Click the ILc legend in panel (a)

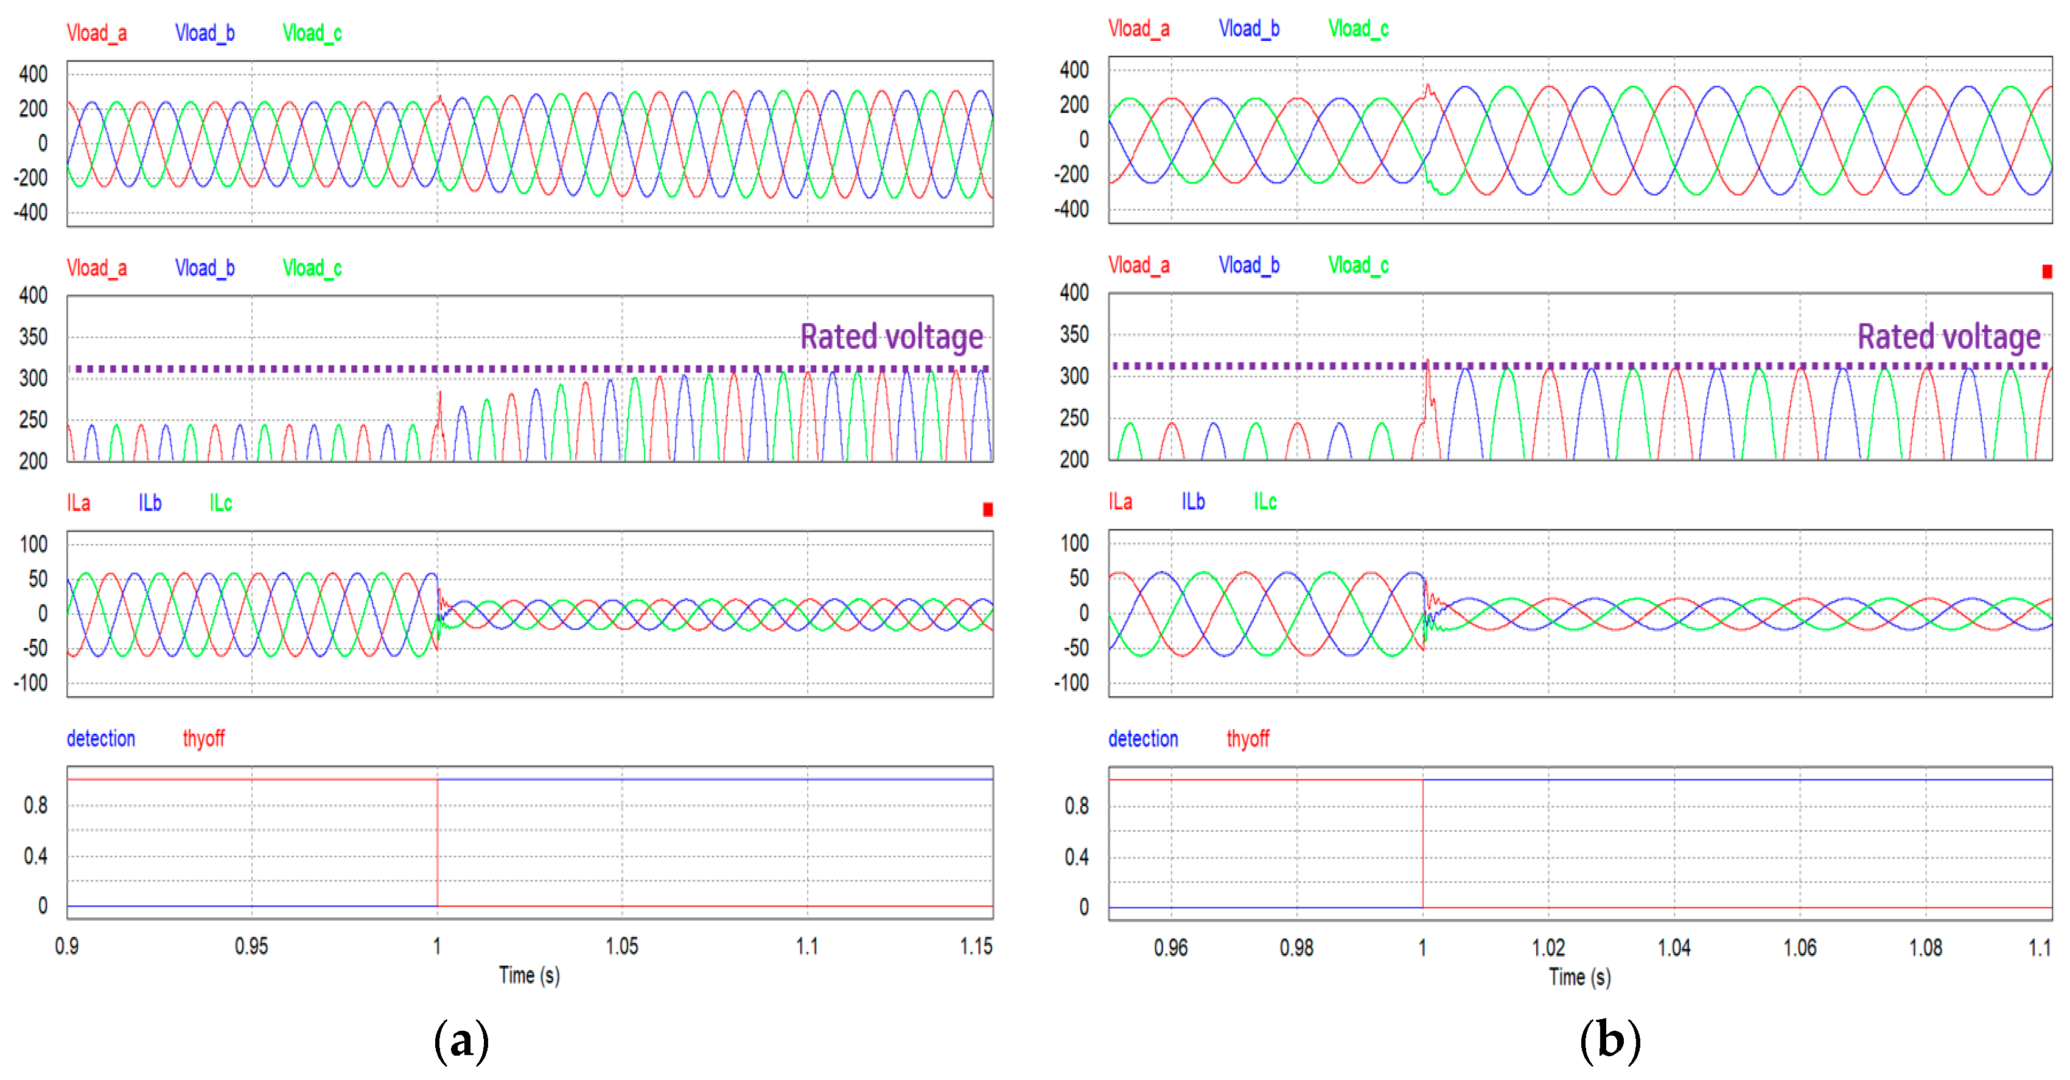220,503
